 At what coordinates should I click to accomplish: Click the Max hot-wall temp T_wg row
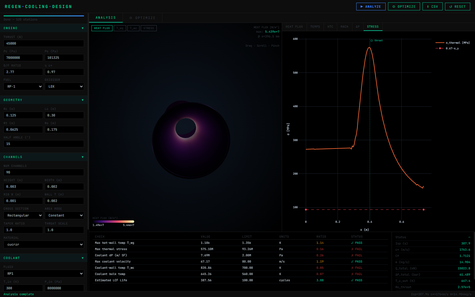[x=240, y=243]
